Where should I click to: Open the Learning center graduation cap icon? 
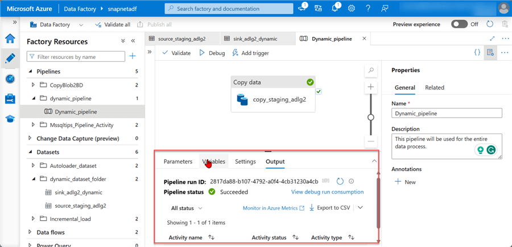click(10, 119)
